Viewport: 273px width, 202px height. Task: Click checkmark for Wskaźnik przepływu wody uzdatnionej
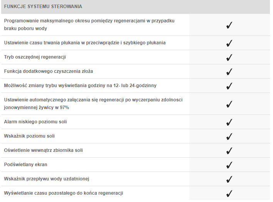229,179
